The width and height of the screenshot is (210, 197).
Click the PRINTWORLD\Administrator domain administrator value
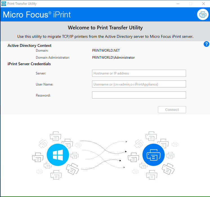tap(113, 58)
